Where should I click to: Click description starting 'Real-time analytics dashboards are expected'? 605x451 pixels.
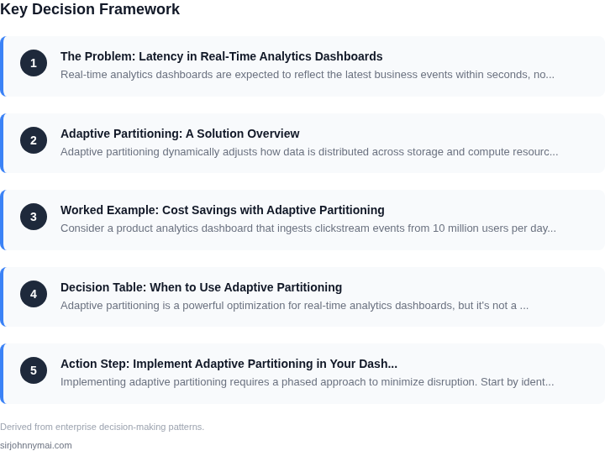coord(308,75)
